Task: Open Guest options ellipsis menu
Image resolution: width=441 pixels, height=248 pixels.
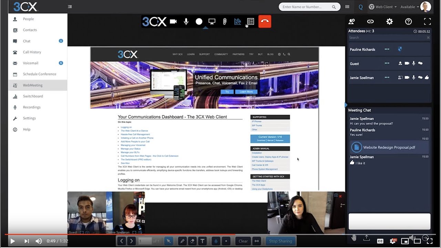Action: [387, 63]
